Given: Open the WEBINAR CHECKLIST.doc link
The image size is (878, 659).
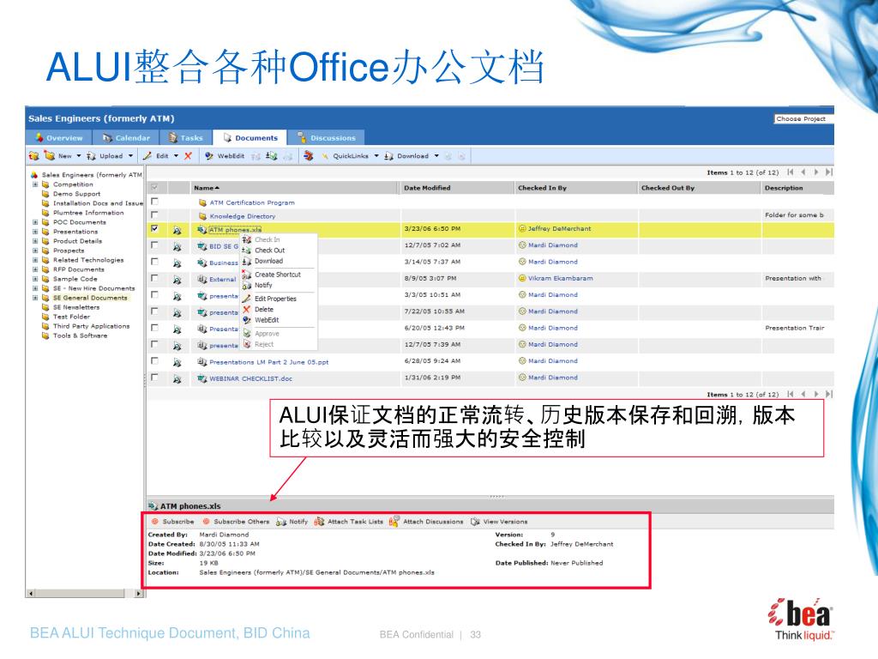Looking at the screenshot, I should coord(251,378).
